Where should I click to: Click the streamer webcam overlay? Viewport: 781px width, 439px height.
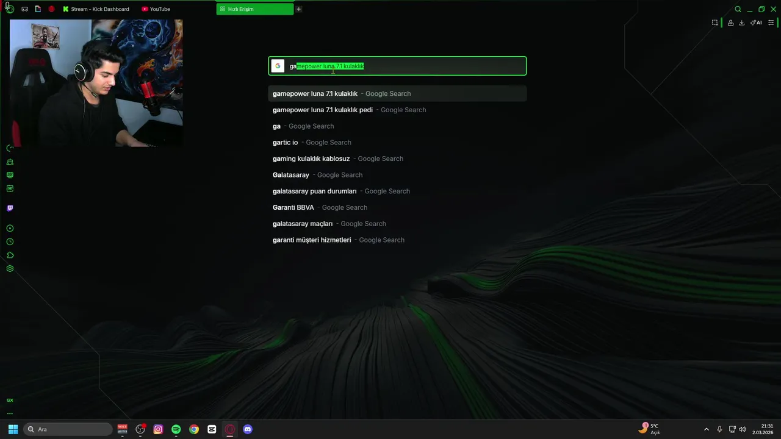(96, 83)
